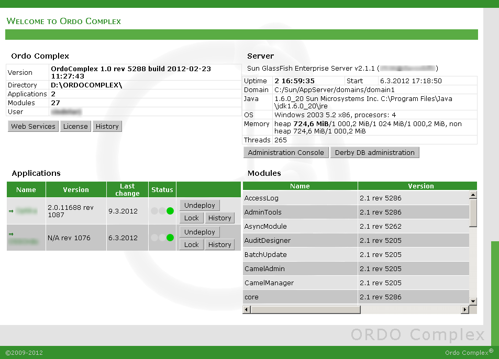Image resolution: width=499 pixels, height=359 pixels.
Task: Click the Modules horizontal scroll left arrow
Action: pyautogui.click(x=246, y=309)
